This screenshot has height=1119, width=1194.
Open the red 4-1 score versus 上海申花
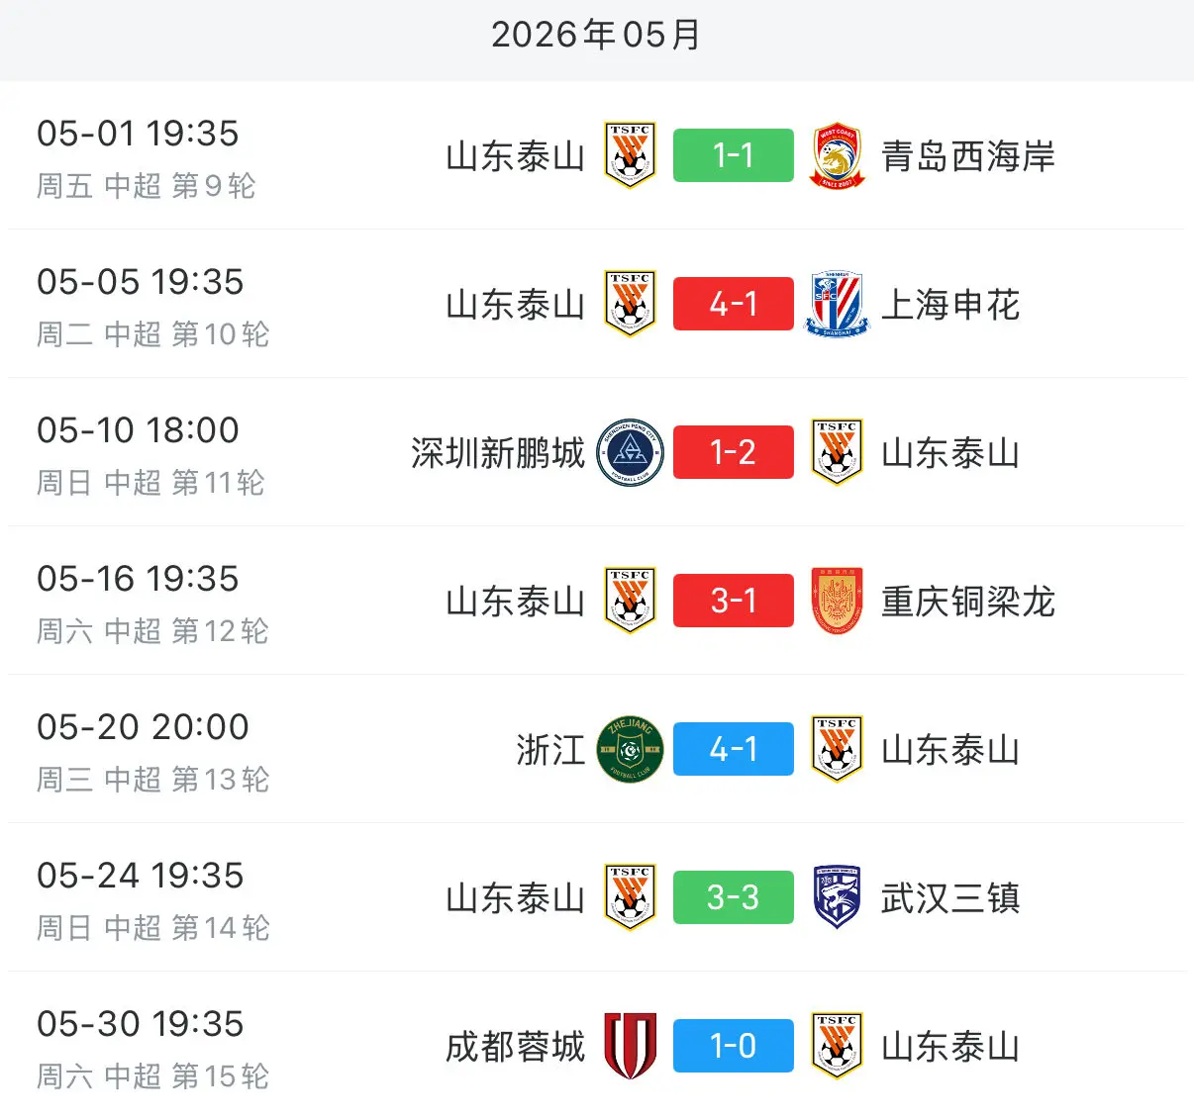734,304
